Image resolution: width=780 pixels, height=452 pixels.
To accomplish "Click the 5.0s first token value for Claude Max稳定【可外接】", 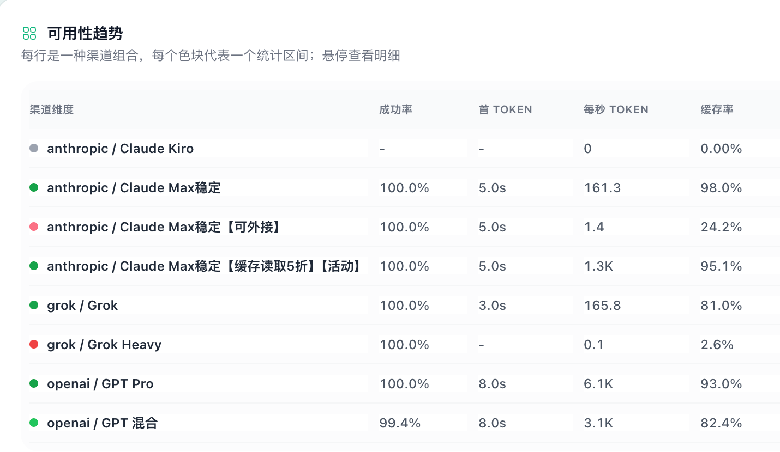I will pos(493,227).
